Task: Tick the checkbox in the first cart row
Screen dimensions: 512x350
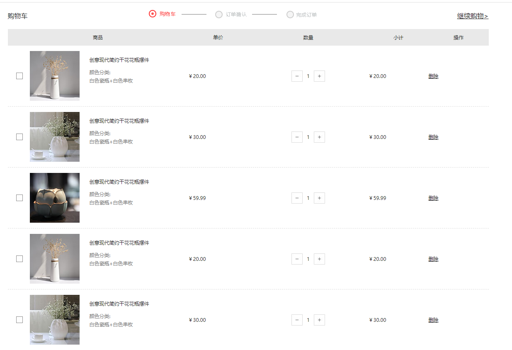Action: pos(19,76)
